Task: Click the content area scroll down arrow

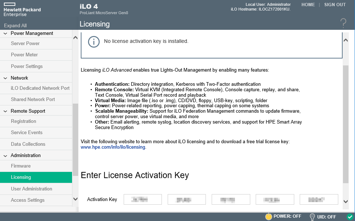Action: pos(346,201)
